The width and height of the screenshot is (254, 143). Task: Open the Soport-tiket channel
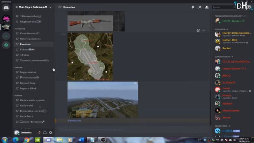click(34, 88)
